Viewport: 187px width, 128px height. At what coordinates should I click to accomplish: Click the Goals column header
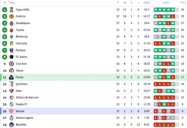pos(147,2)
